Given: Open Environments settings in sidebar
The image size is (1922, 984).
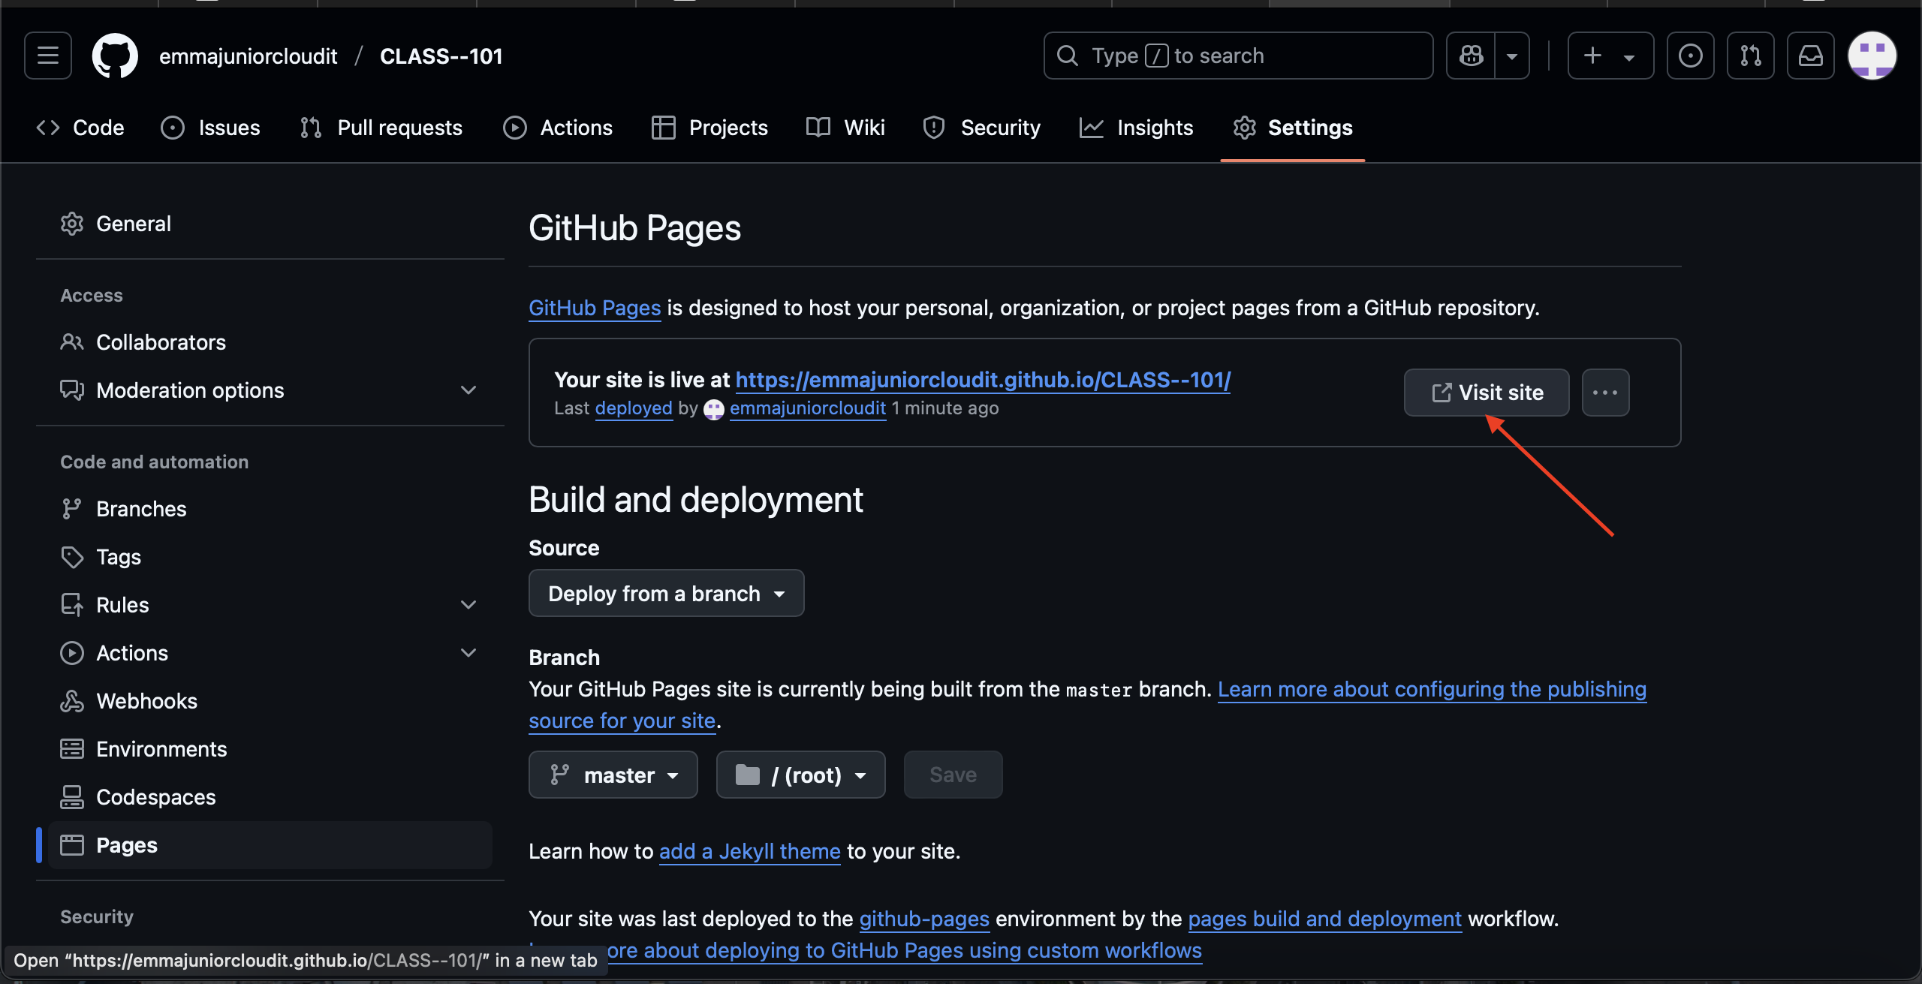Looking at the screenshot, I should click(x=270, y=749).
